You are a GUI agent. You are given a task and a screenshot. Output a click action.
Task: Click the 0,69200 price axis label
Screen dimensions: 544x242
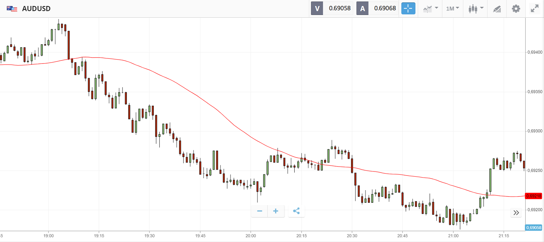pyautogui.click(x=535, y=210)
